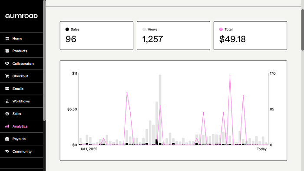Click the 170 right axis label
This screenshot has height=171, width=304.
coord(273,73)
